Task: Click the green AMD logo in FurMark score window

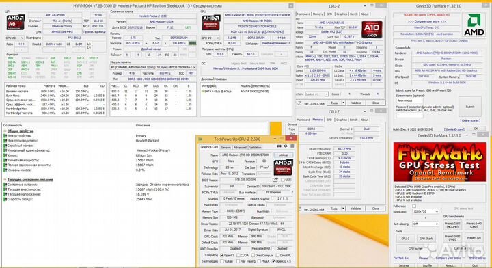Action: 474,25
